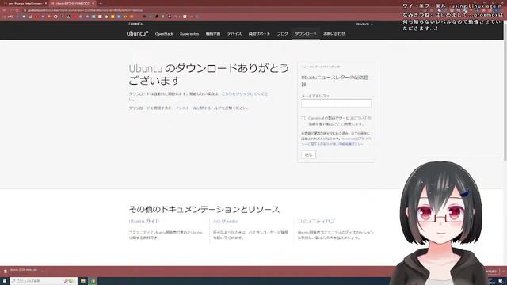Focus the メールアドレス input field
The height and width of the screenshot is (285, 507).
click(x=336, y=104)
